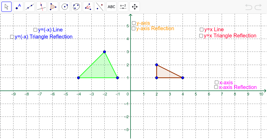Viewport: 267px width, 139px height.
Task: Click the y-axis label −3
Action: click(x=126, y=130)
